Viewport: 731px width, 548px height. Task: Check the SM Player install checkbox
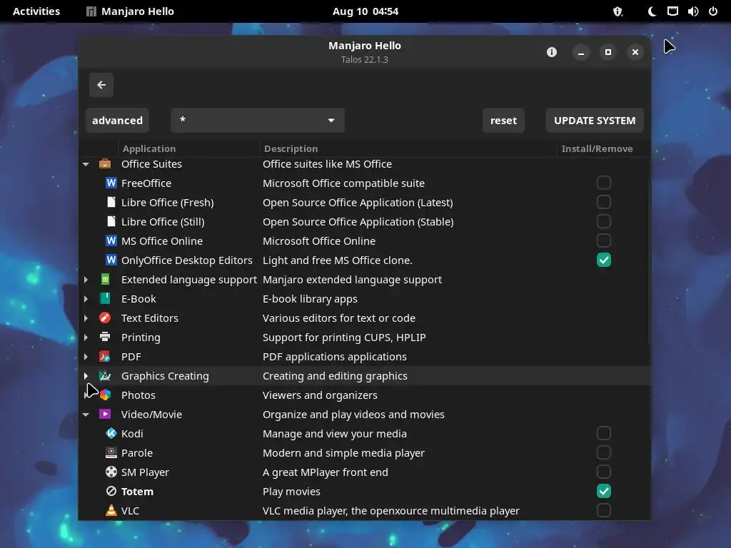pyautogui.click(x=604, y=472)
